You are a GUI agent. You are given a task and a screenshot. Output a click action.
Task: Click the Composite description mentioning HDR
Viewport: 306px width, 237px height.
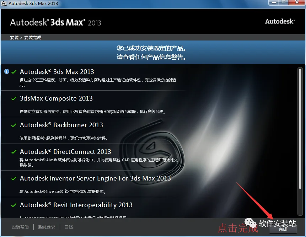(x=92, y=112)
